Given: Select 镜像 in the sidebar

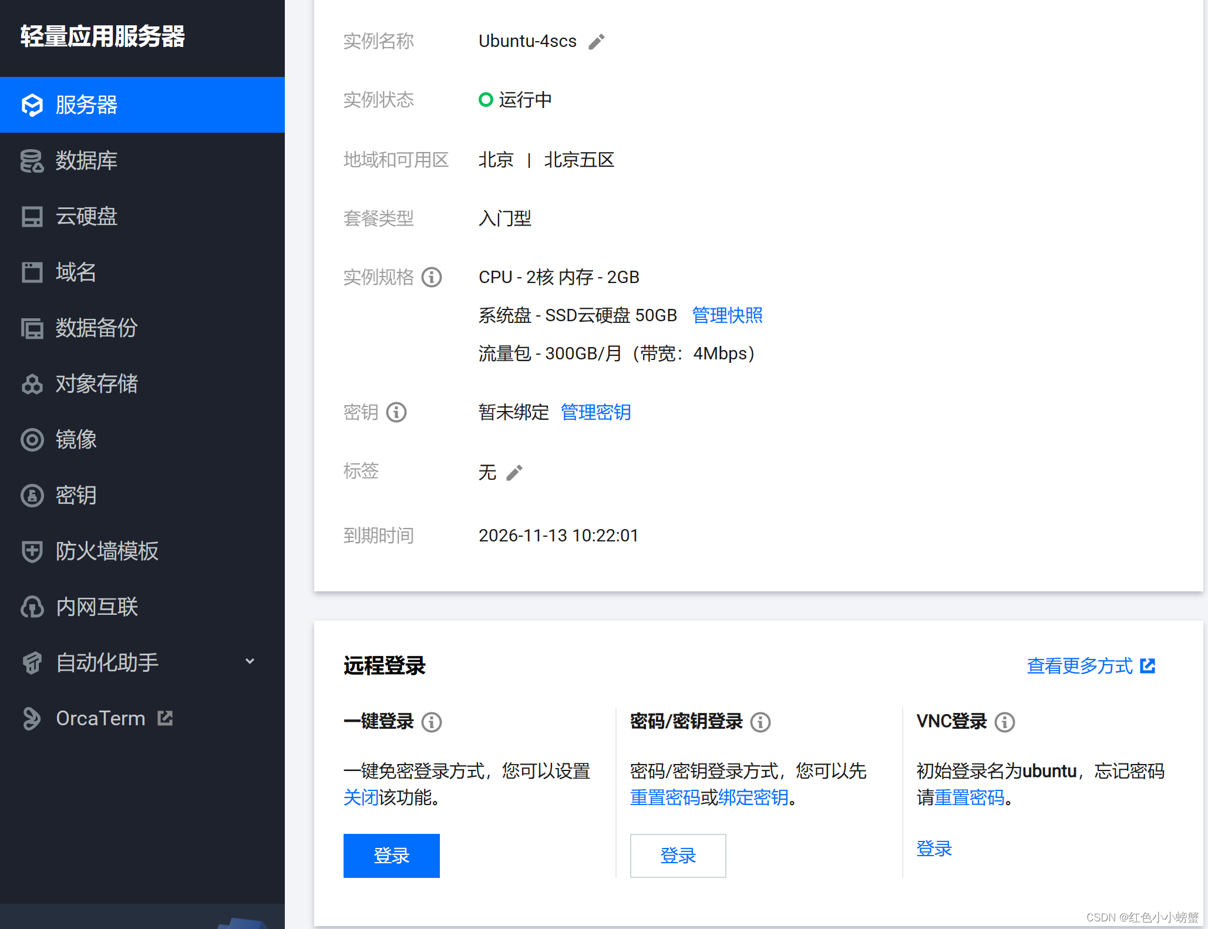Looking at the screenshot, I should (142, 440).
